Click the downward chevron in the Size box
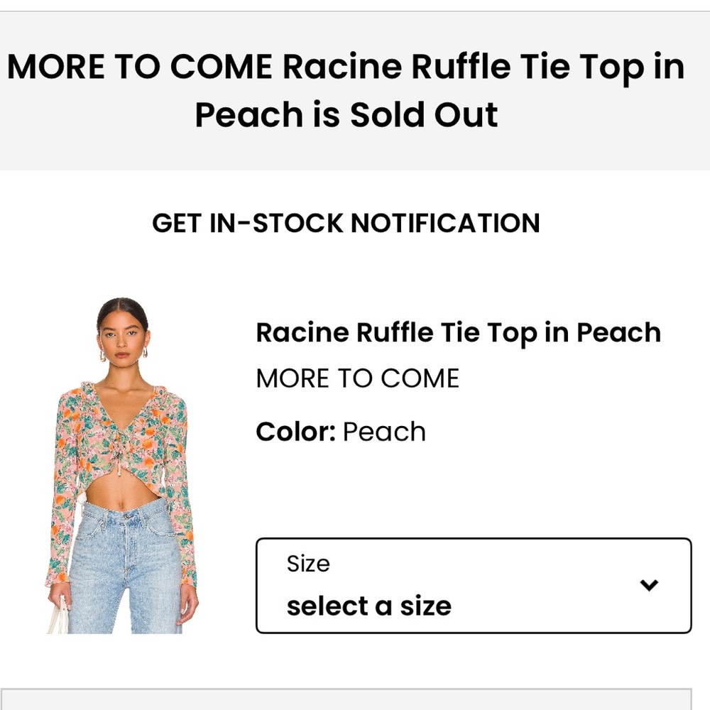Screen dimensions: 710x710 point(648,586)
